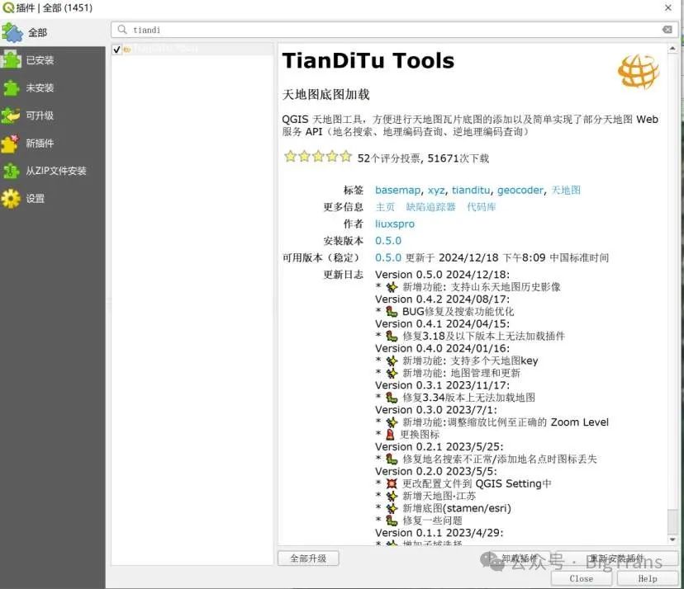Show the 新插件 (New plugins) tab

(x=52, y=144)
